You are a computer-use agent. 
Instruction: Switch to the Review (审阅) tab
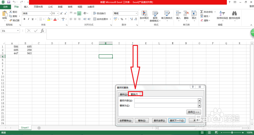[70, 7]
